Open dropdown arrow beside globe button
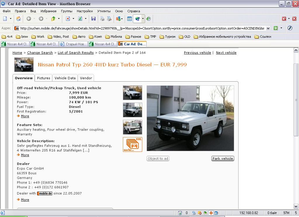The width and height of the screenshot is (299, 217). [x=143, y=18]
